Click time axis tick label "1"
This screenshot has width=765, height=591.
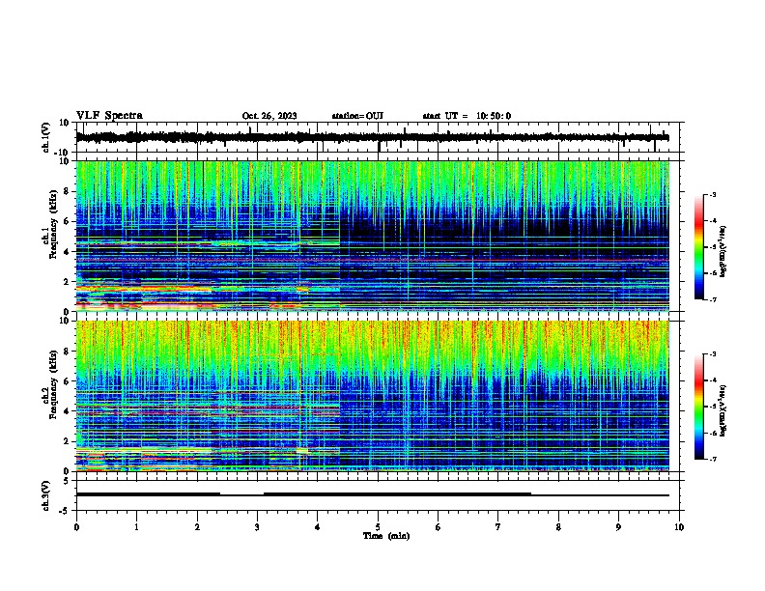click(x=136, y=527)
